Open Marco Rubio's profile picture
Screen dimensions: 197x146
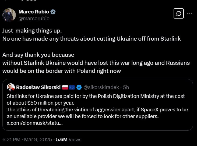pyautogui.click(x=9, y=15)
